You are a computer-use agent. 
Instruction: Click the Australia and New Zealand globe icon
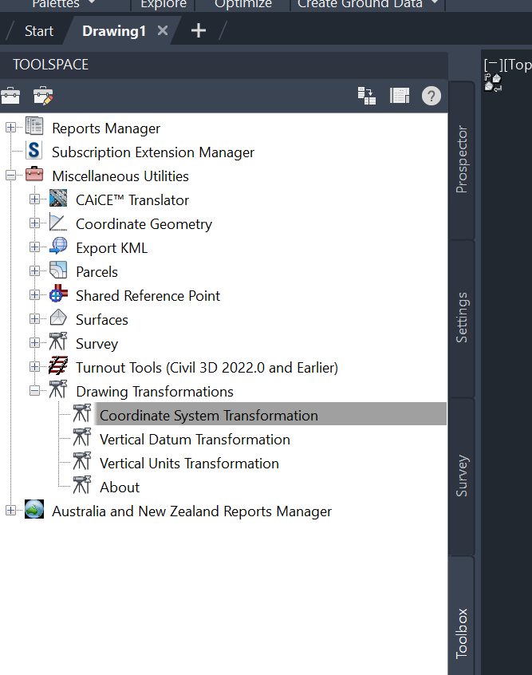pos(34,510)
